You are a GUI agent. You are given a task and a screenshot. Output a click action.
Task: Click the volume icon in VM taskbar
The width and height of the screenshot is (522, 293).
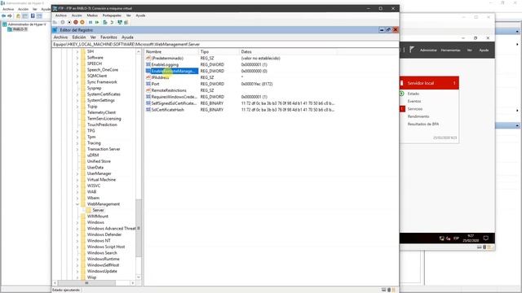449,238
